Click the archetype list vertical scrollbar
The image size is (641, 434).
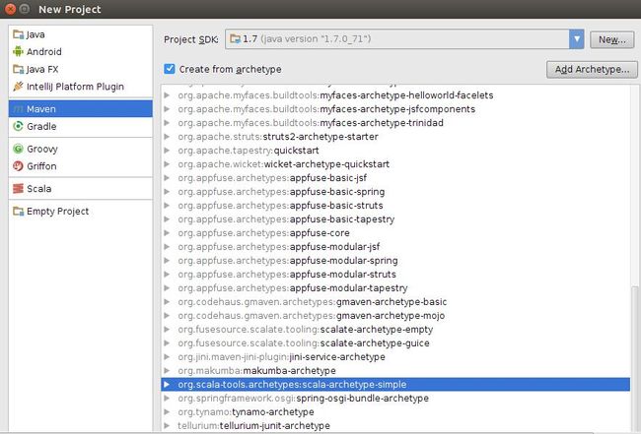(x=635, y=359)
